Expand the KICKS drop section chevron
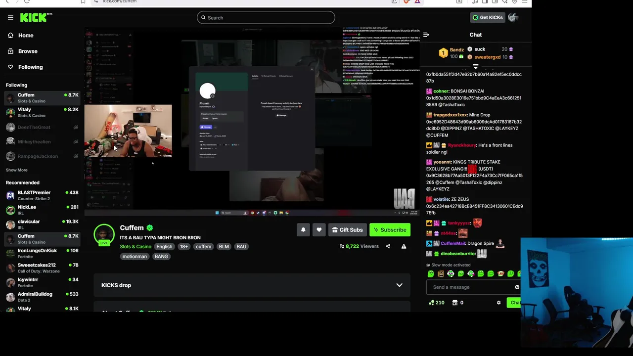 [399, 285]
